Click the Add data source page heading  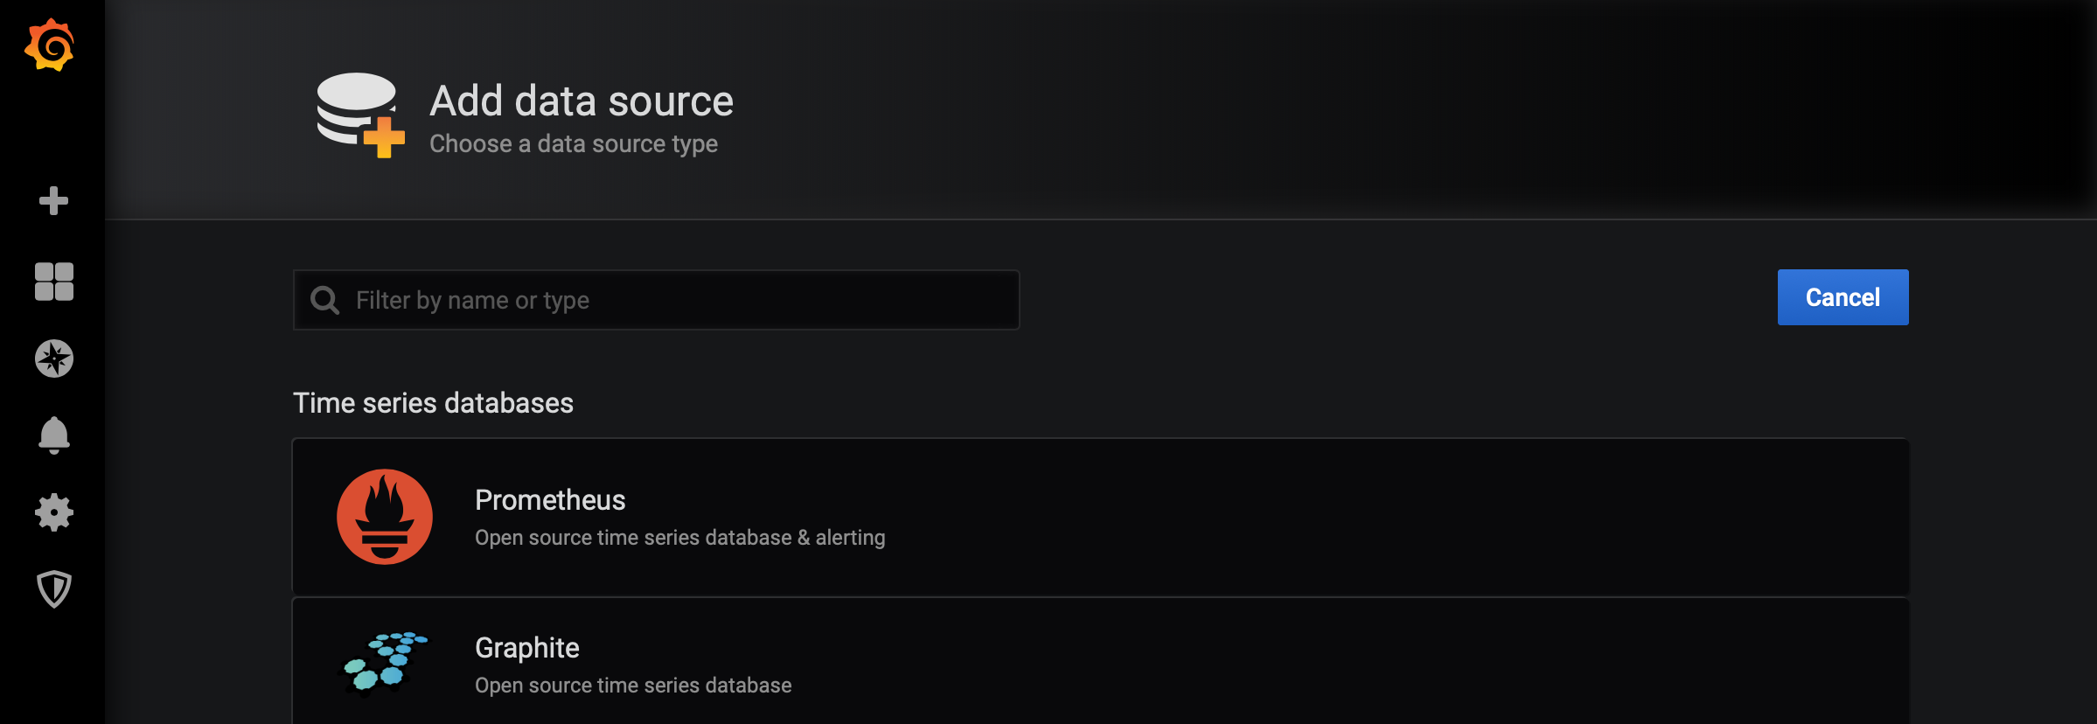(582, 101)
